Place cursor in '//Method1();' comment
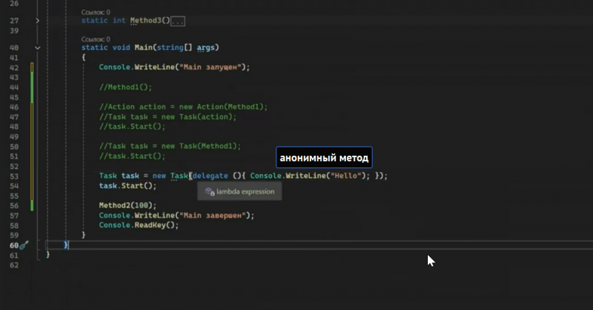593x310 pixels. (x=125, y=87)
